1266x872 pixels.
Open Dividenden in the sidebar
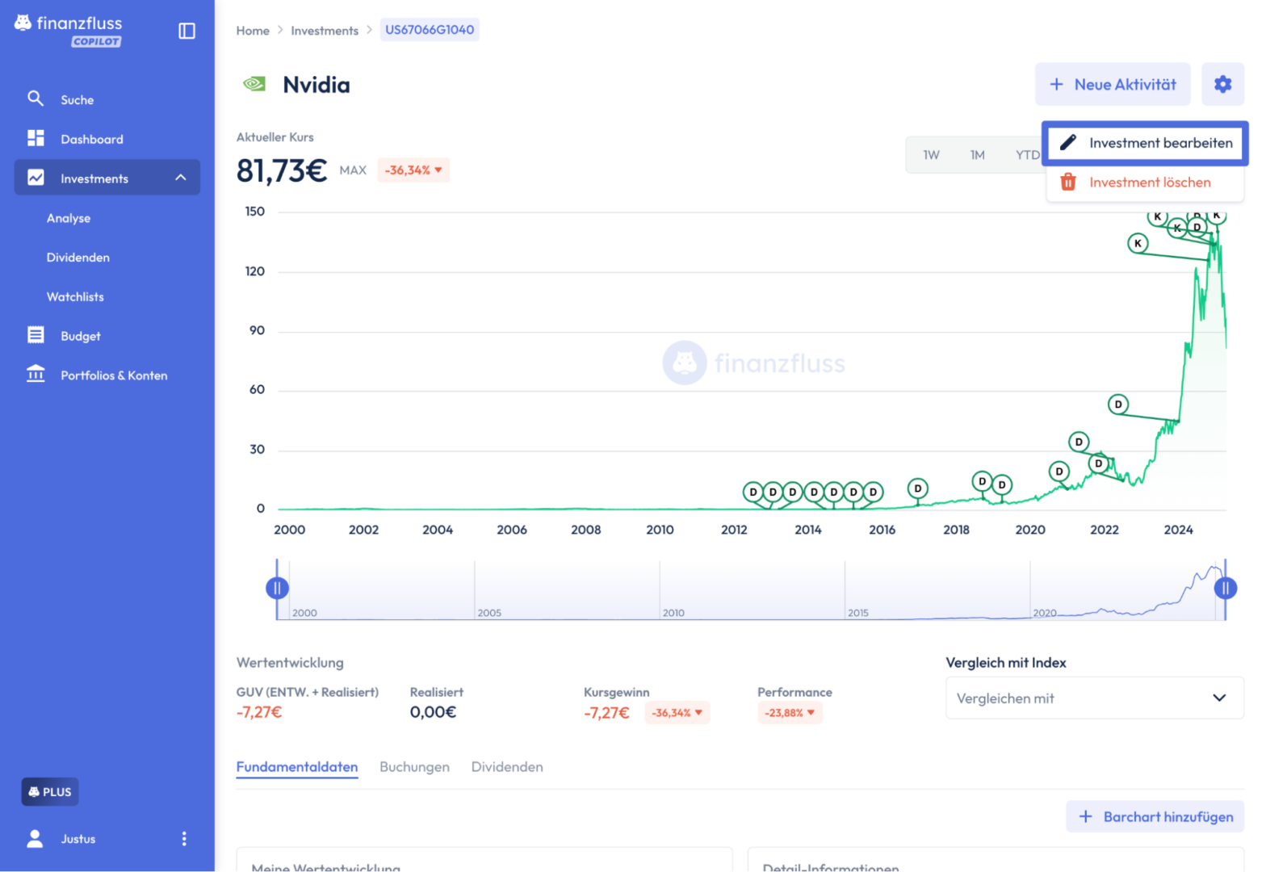click(x=78, y=257)
